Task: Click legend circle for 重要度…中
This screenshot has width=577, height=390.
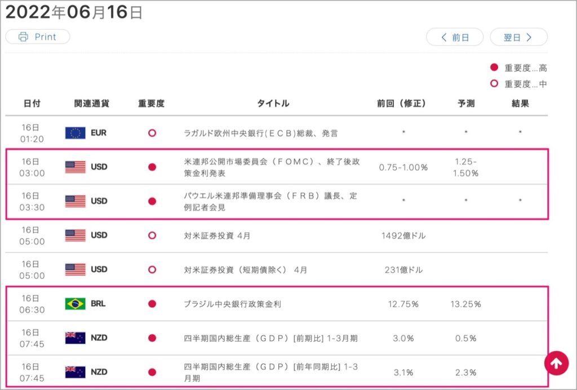Action: tap(494, 83)
